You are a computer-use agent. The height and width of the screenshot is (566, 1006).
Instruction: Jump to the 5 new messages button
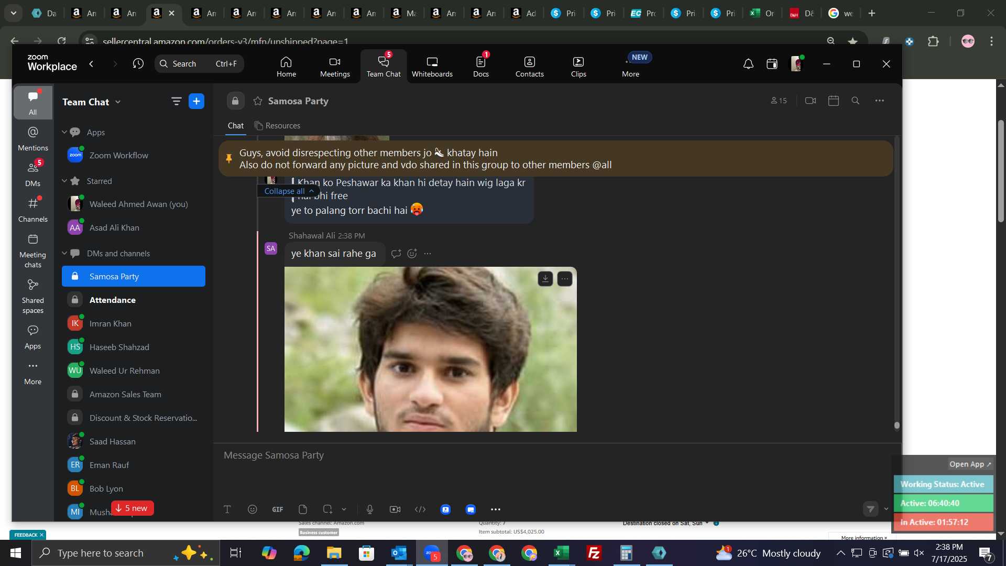tap(132, 508)
